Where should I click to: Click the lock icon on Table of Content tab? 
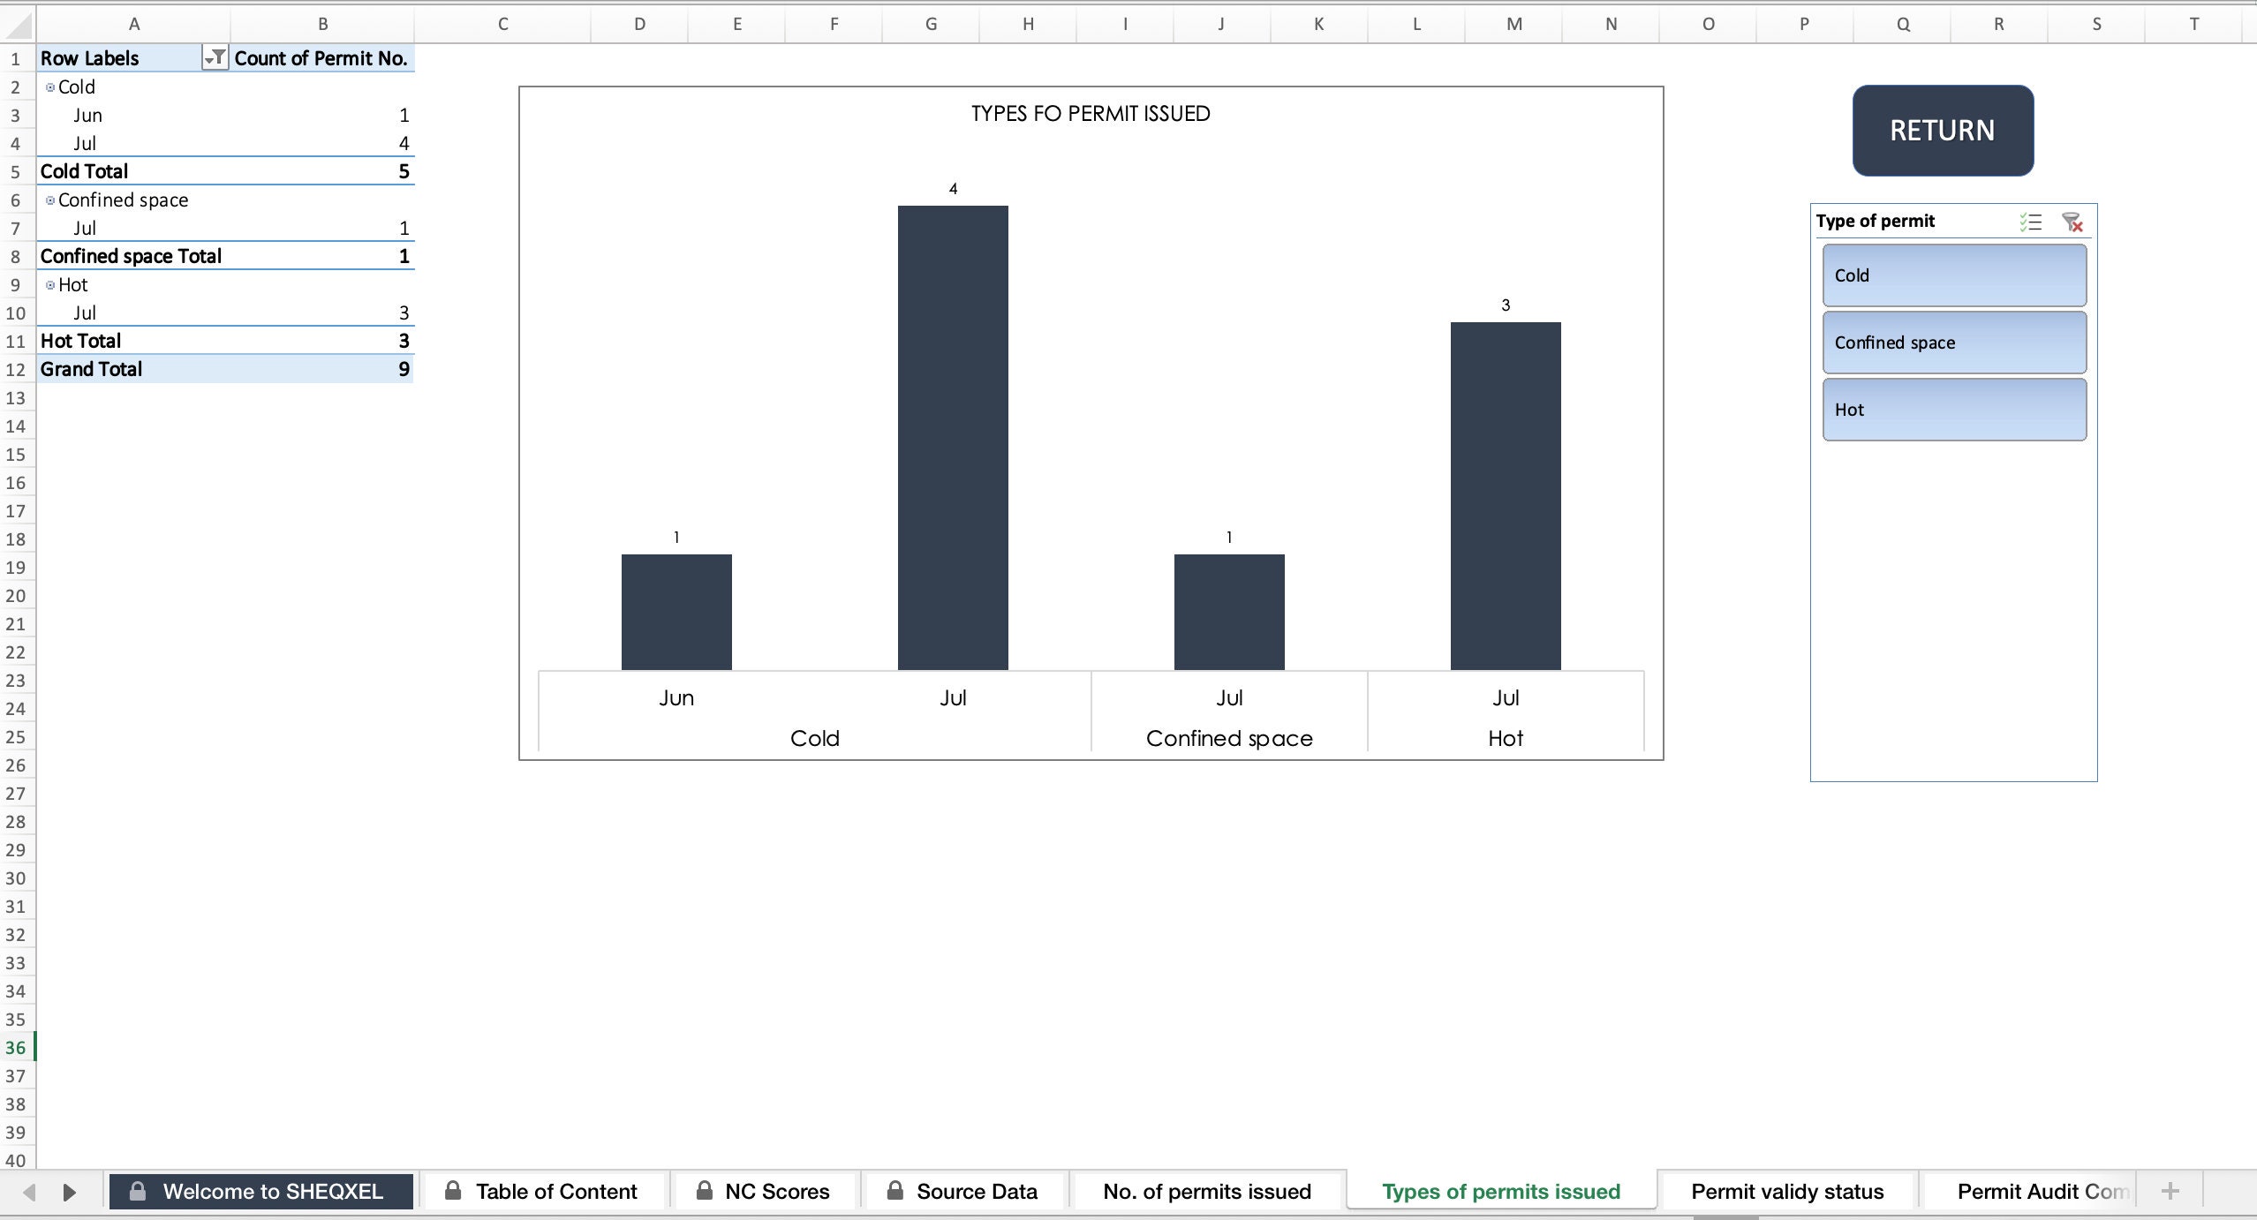pos(453,1190)
